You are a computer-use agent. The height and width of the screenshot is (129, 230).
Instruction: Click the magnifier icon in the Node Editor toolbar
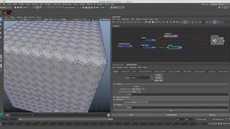tap(160, 22)
